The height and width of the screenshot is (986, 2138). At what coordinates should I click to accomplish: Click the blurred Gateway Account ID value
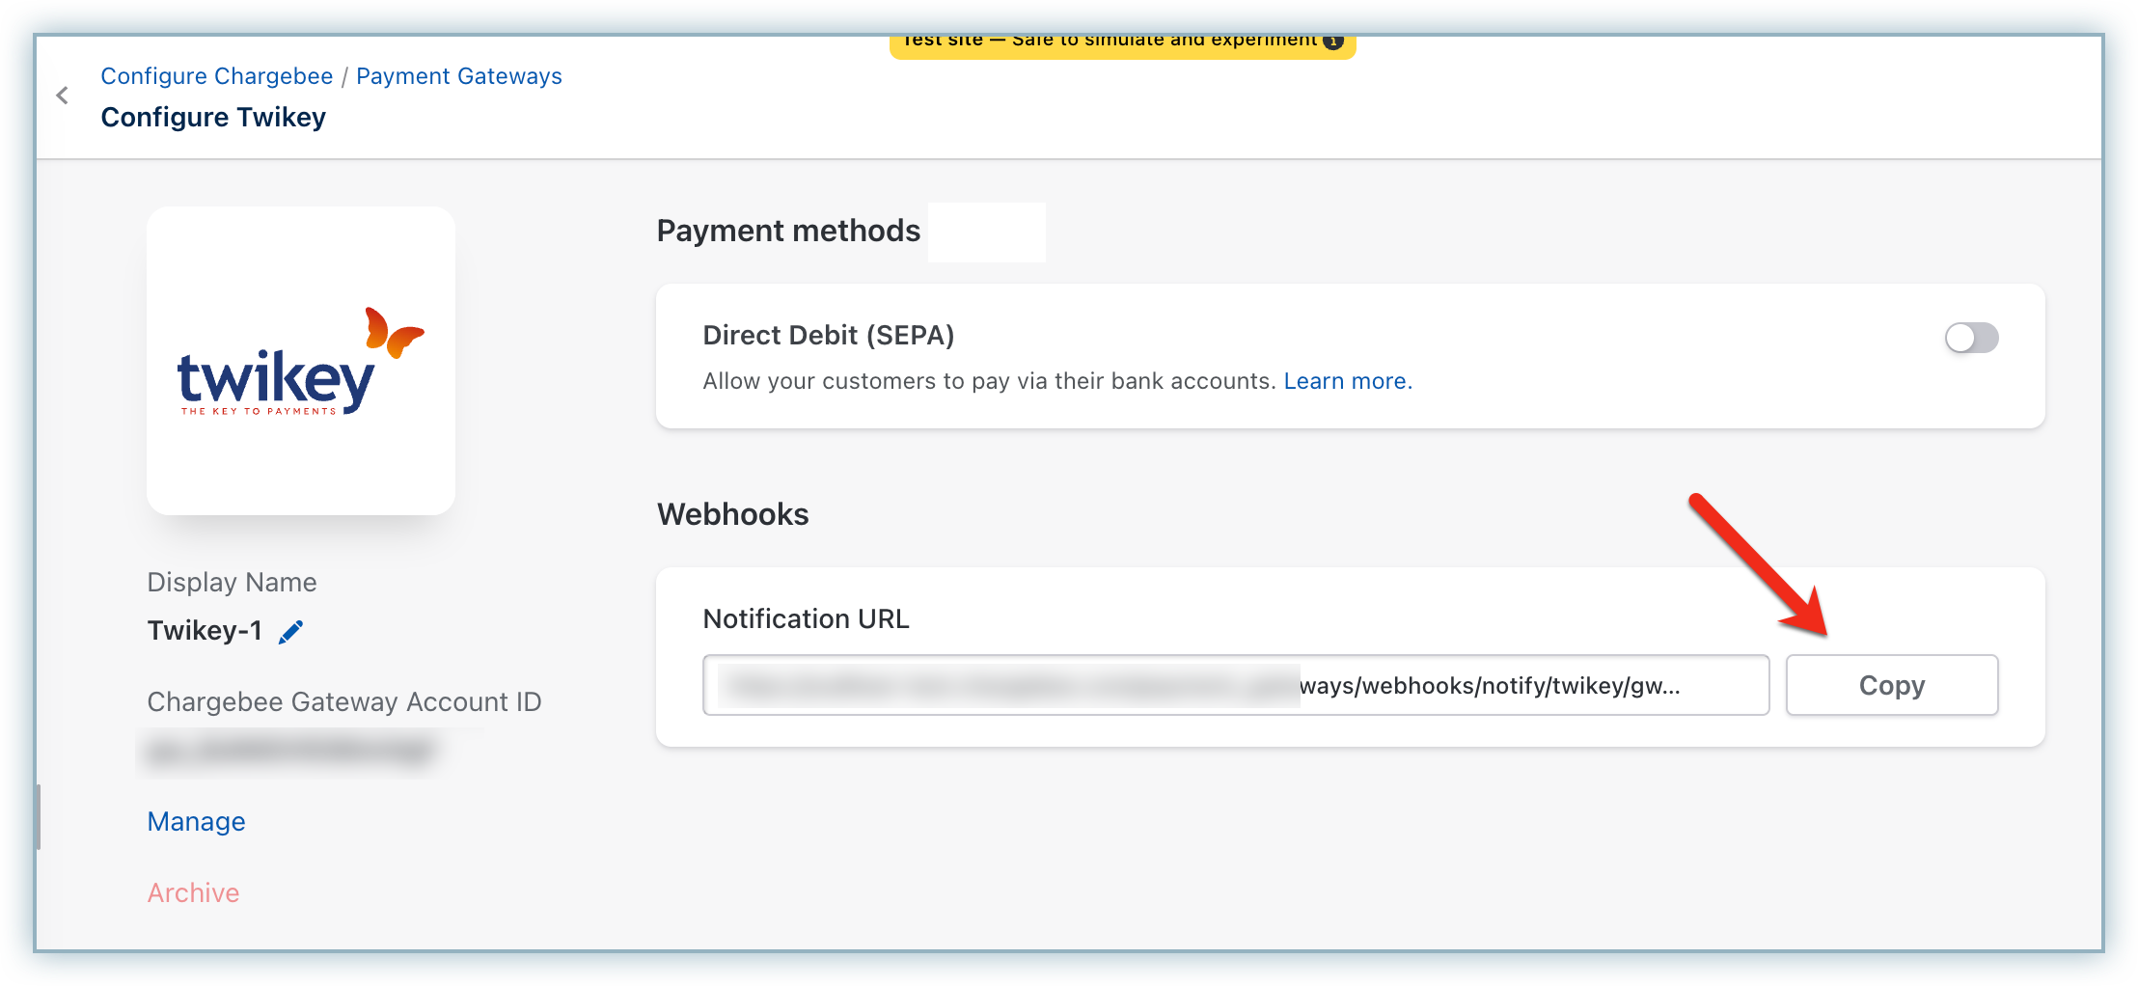click(x=289, y=751)
